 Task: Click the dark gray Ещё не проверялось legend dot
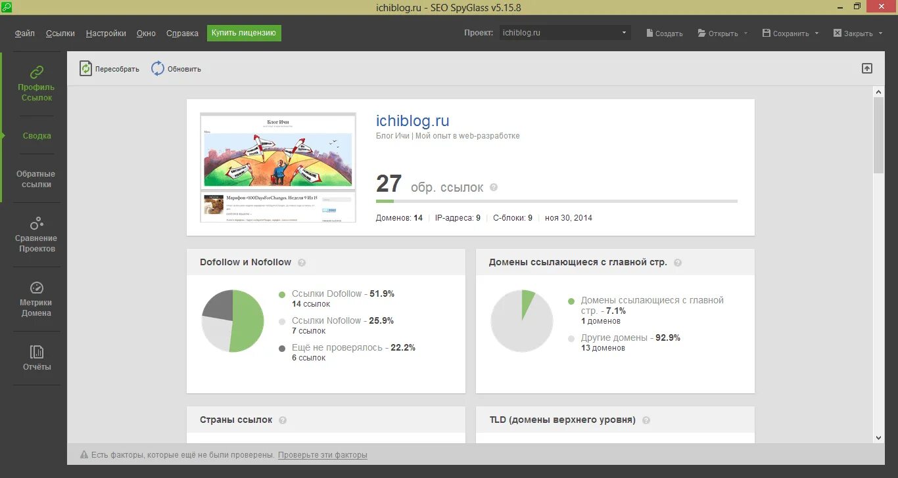(282, 348)
